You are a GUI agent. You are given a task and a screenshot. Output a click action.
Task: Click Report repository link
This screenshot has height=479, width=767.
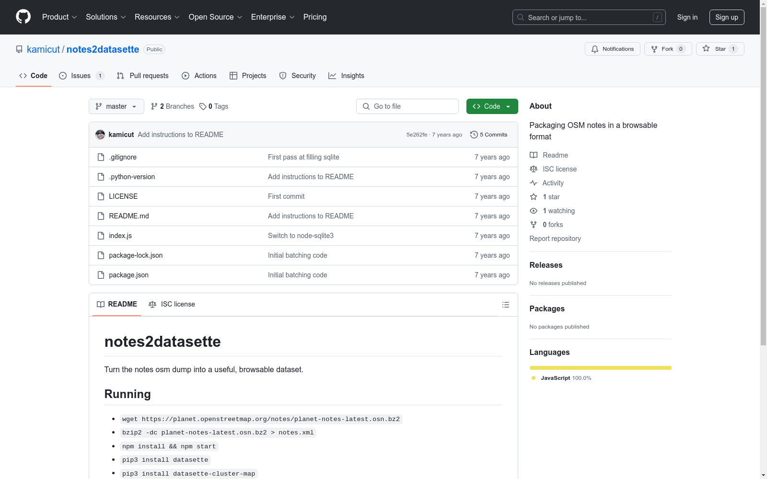pos(555,239)
